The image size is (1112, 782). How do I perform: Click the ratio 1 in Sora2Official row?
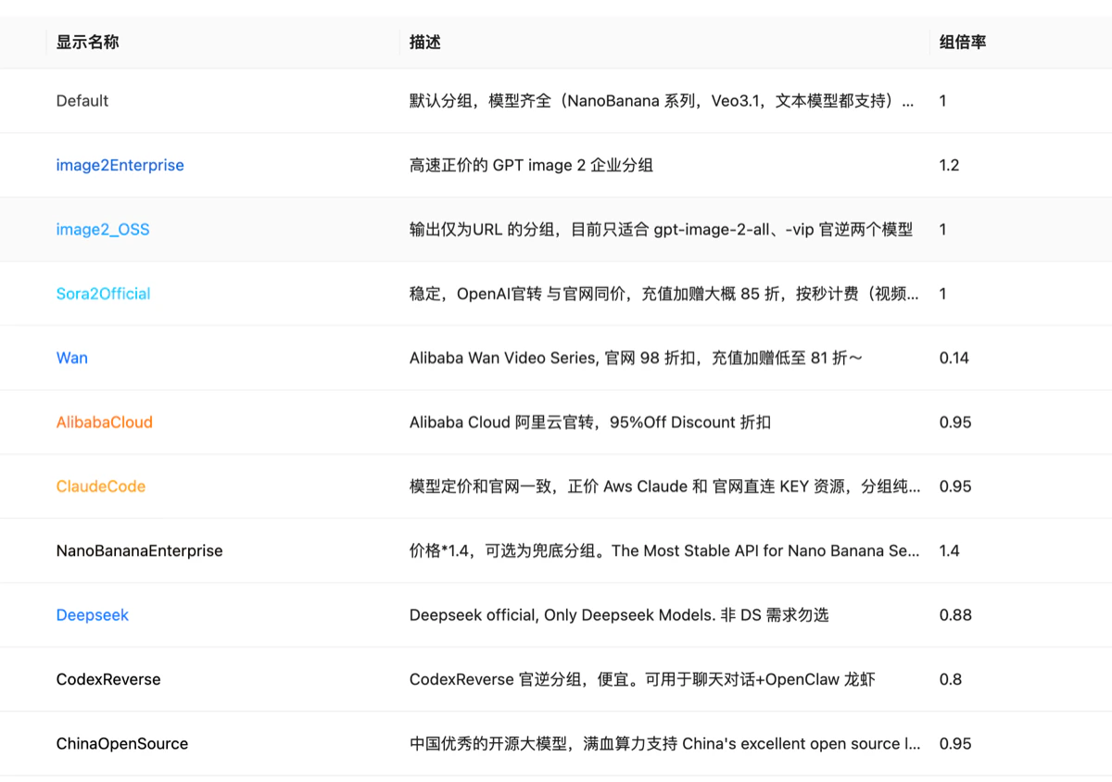(x=942, y=294)
